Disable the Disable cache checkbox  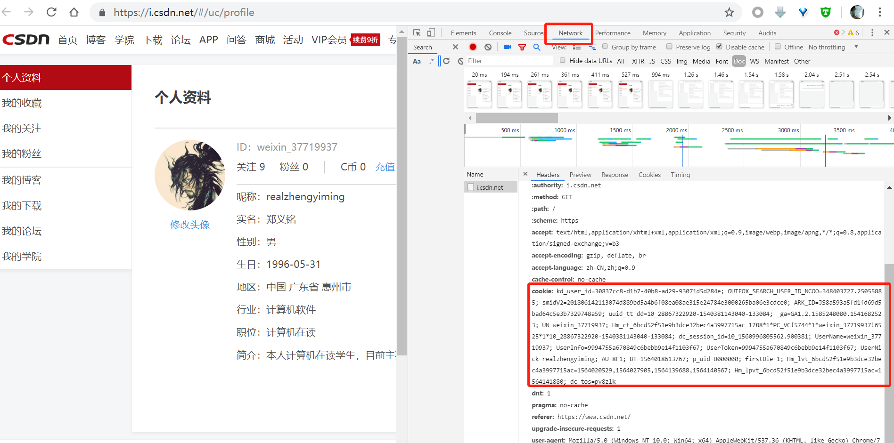click(x=720, y=47)
